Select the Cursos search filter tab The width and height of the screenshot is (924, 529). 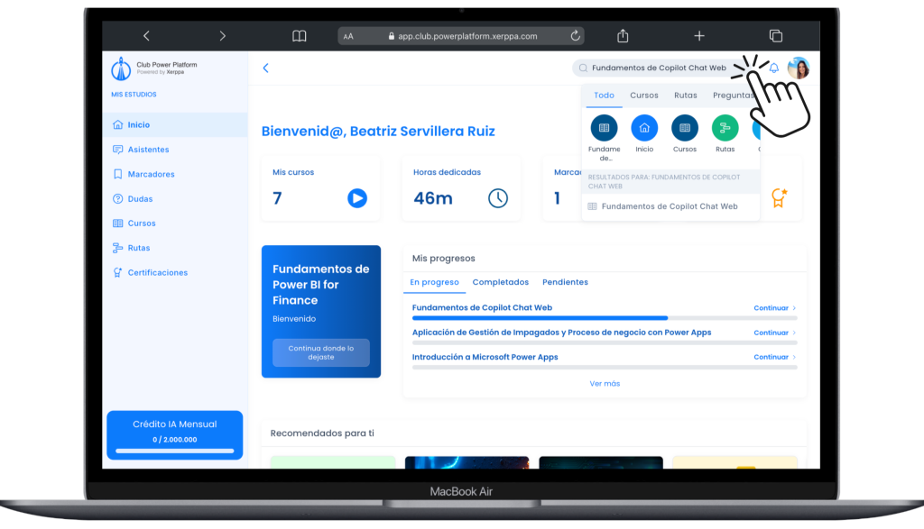(x=644, y=96)
